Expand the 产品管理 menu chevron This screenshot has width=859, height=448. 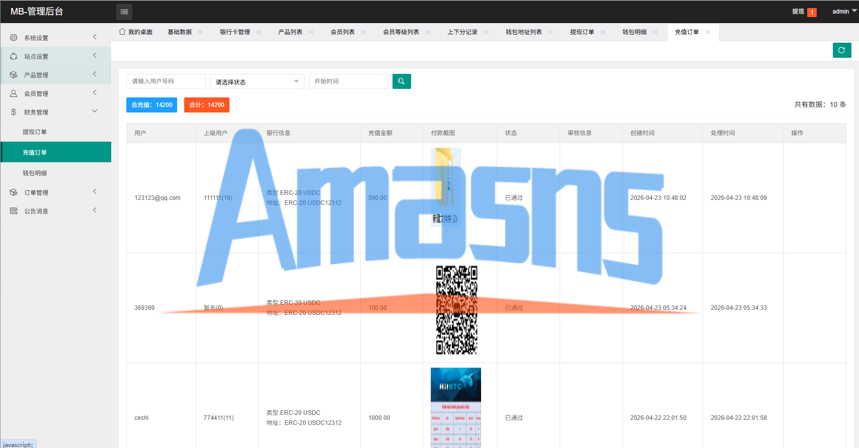point(95,74)
